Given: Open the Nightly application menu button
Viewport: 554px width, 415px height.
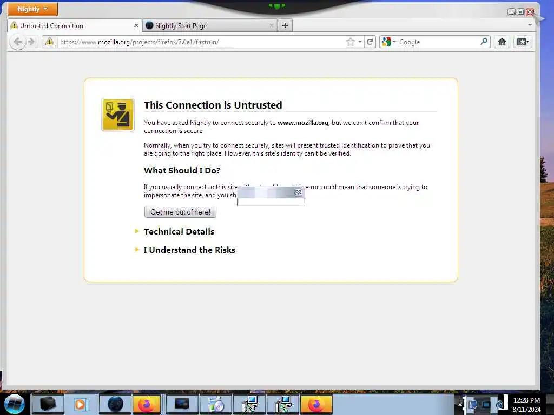Looking at the screenshot, I should [32, 9].
